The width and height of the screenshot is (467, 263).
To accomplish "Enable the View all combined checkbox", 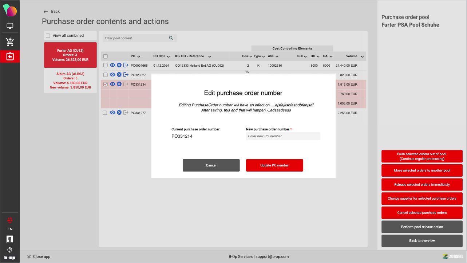I will 48,36.
